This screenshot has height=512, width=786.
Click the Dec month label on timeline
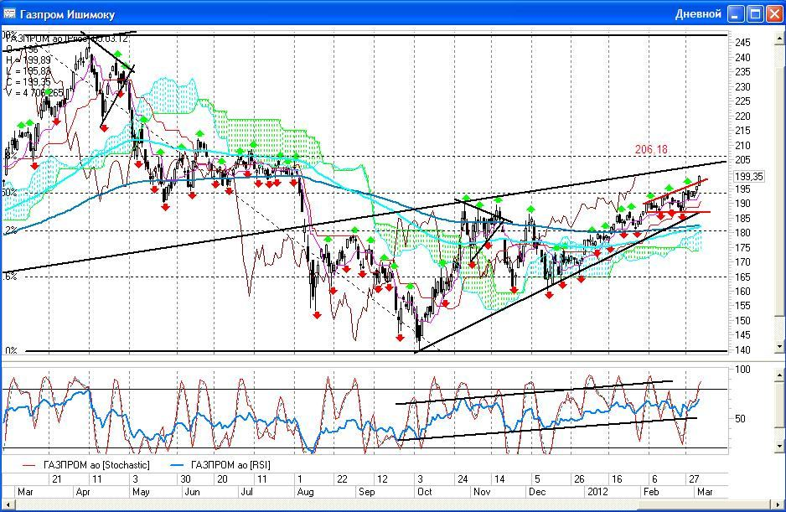(537, 491)
